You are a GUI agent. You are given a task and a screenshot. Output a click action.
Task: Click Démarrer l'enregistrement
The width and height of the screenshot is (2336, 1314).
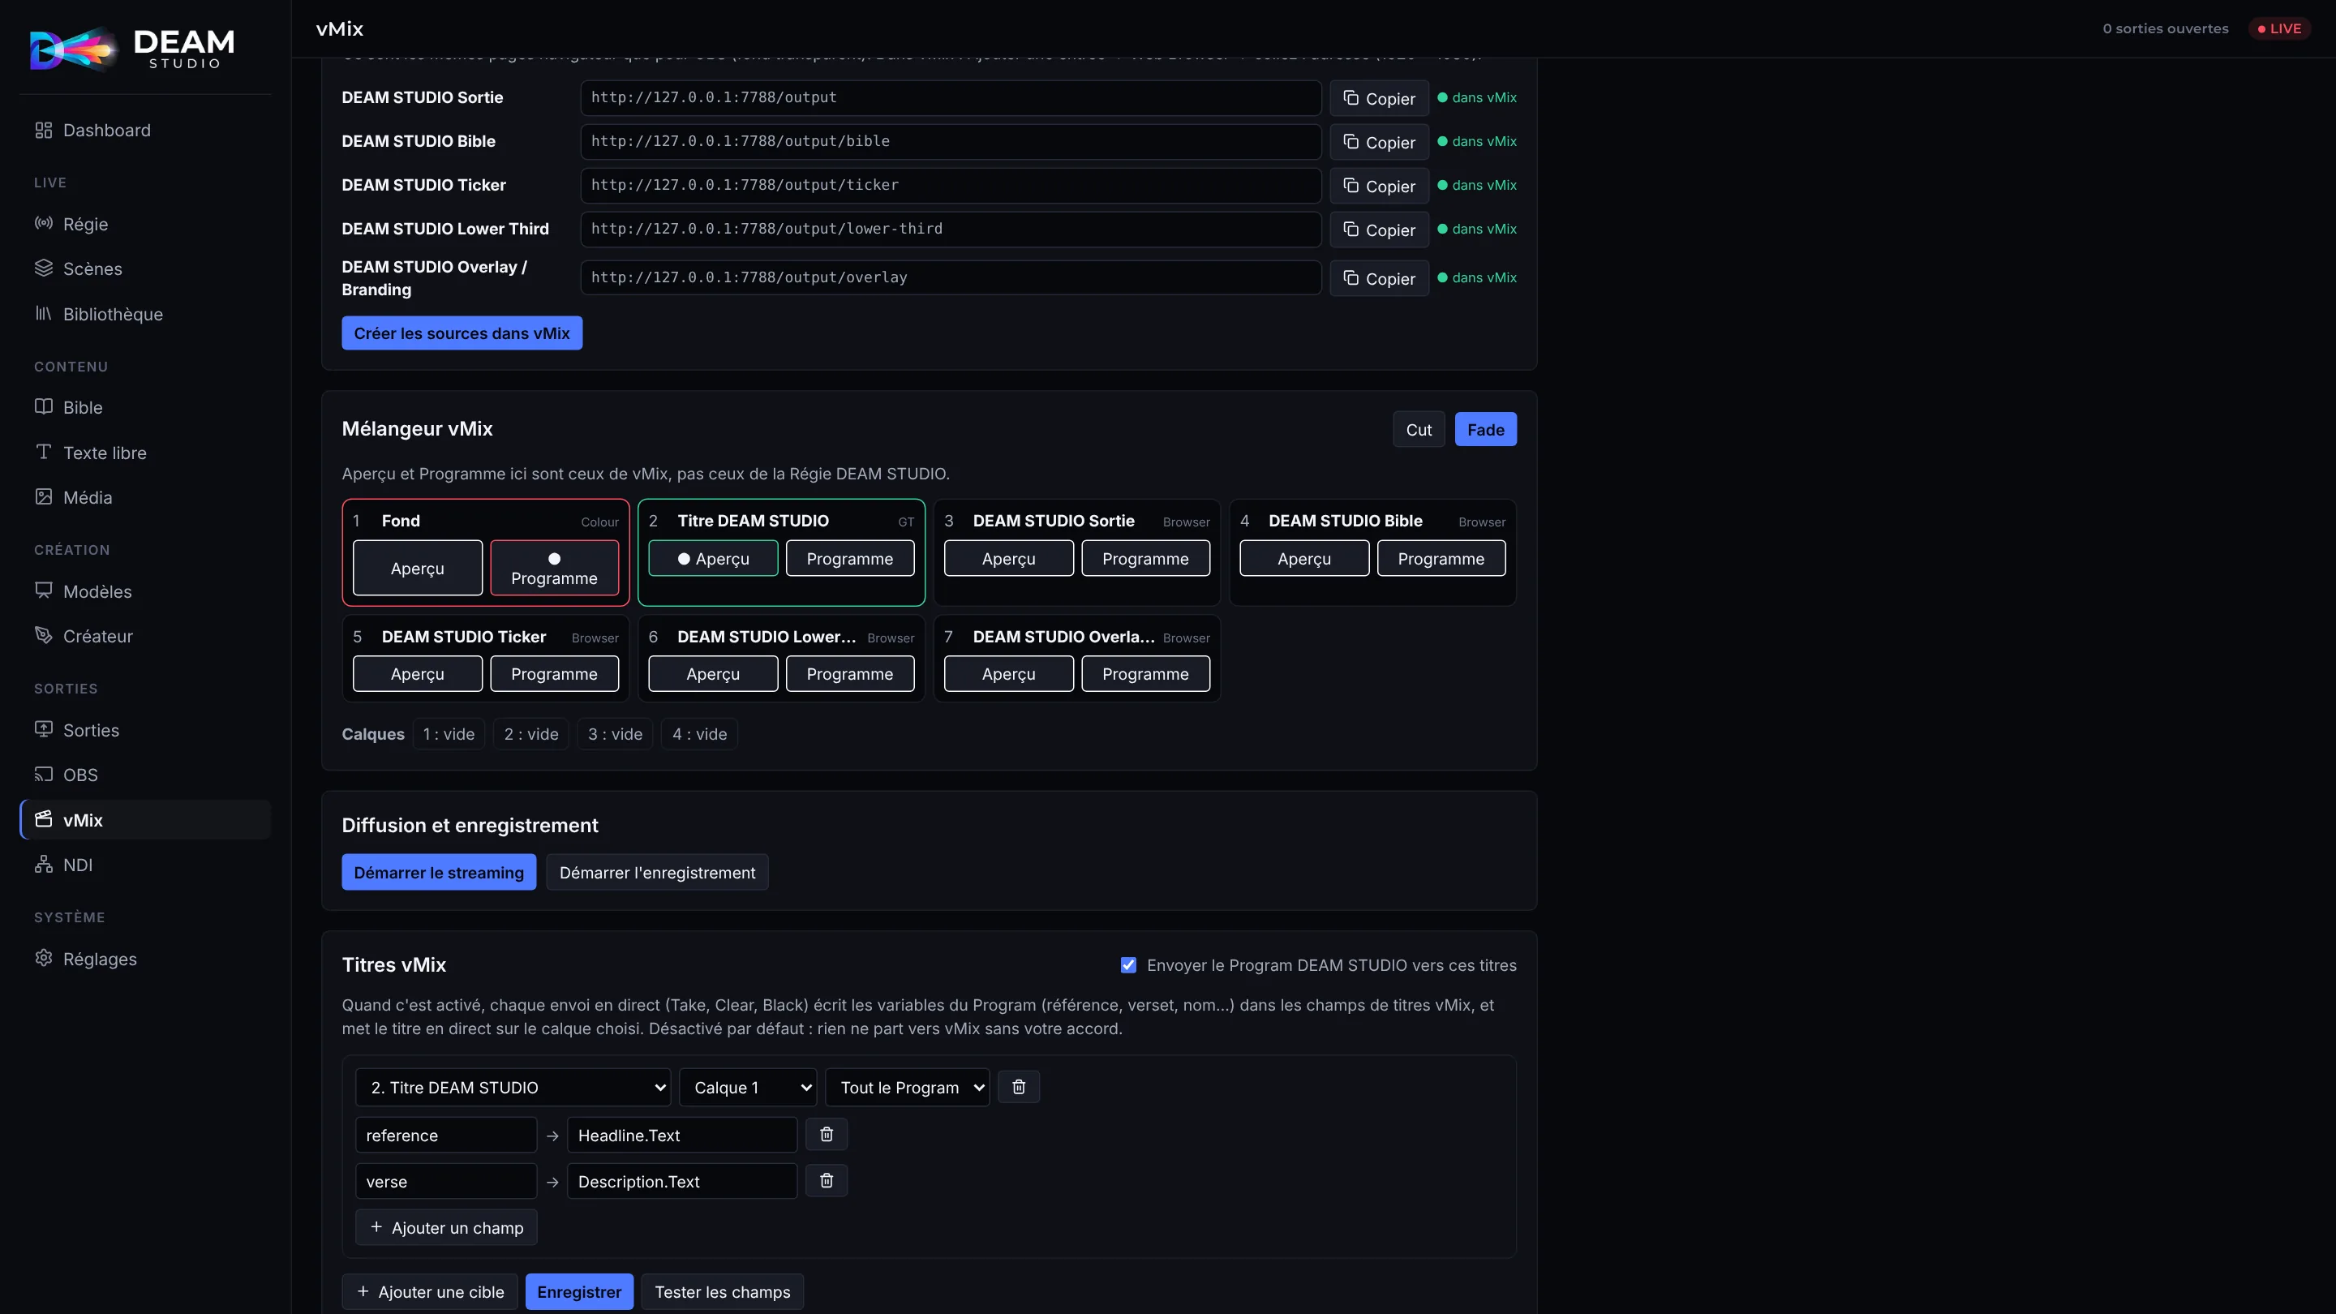point(658,873)
